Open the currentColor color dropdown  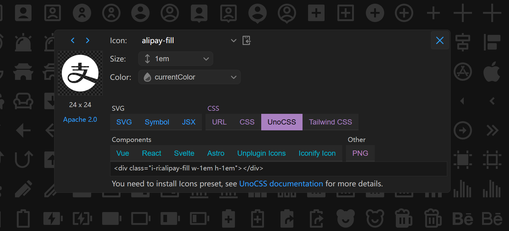(189, 77)
